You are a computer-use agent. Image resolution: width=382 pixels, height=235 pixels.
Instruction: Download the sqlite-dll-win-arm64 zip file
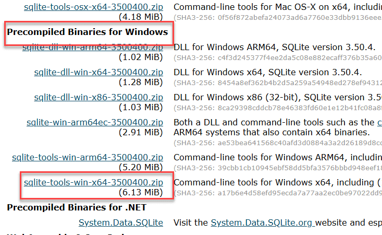click(x=93, y=48)
